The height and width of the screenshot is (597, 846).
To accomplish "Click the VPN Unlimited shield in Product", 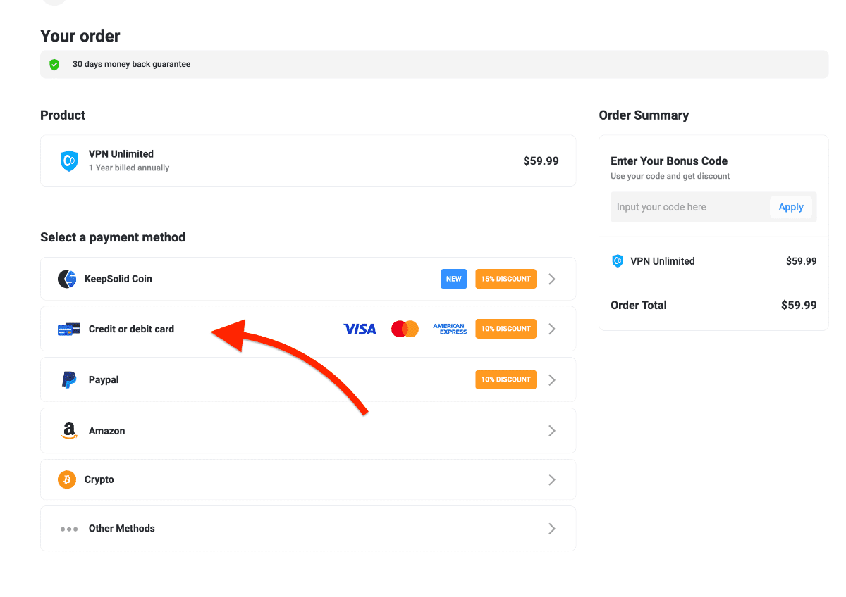I will pos(69,161).
